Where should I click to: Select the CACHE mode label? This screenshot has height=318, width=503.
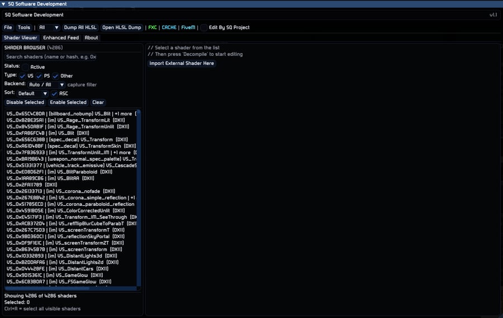[x=169, y=27]
